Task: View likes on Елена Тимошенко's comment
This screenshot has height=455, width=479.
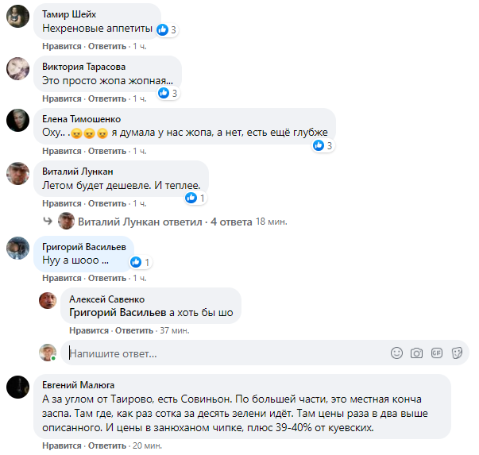Action: pos(323,145)
